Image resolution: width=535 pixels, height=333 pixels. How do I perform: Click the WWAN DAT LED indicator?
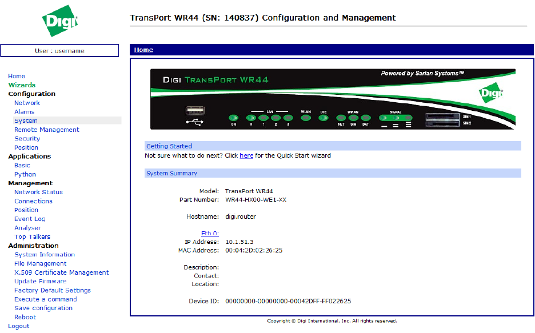[x=365, y=118]
